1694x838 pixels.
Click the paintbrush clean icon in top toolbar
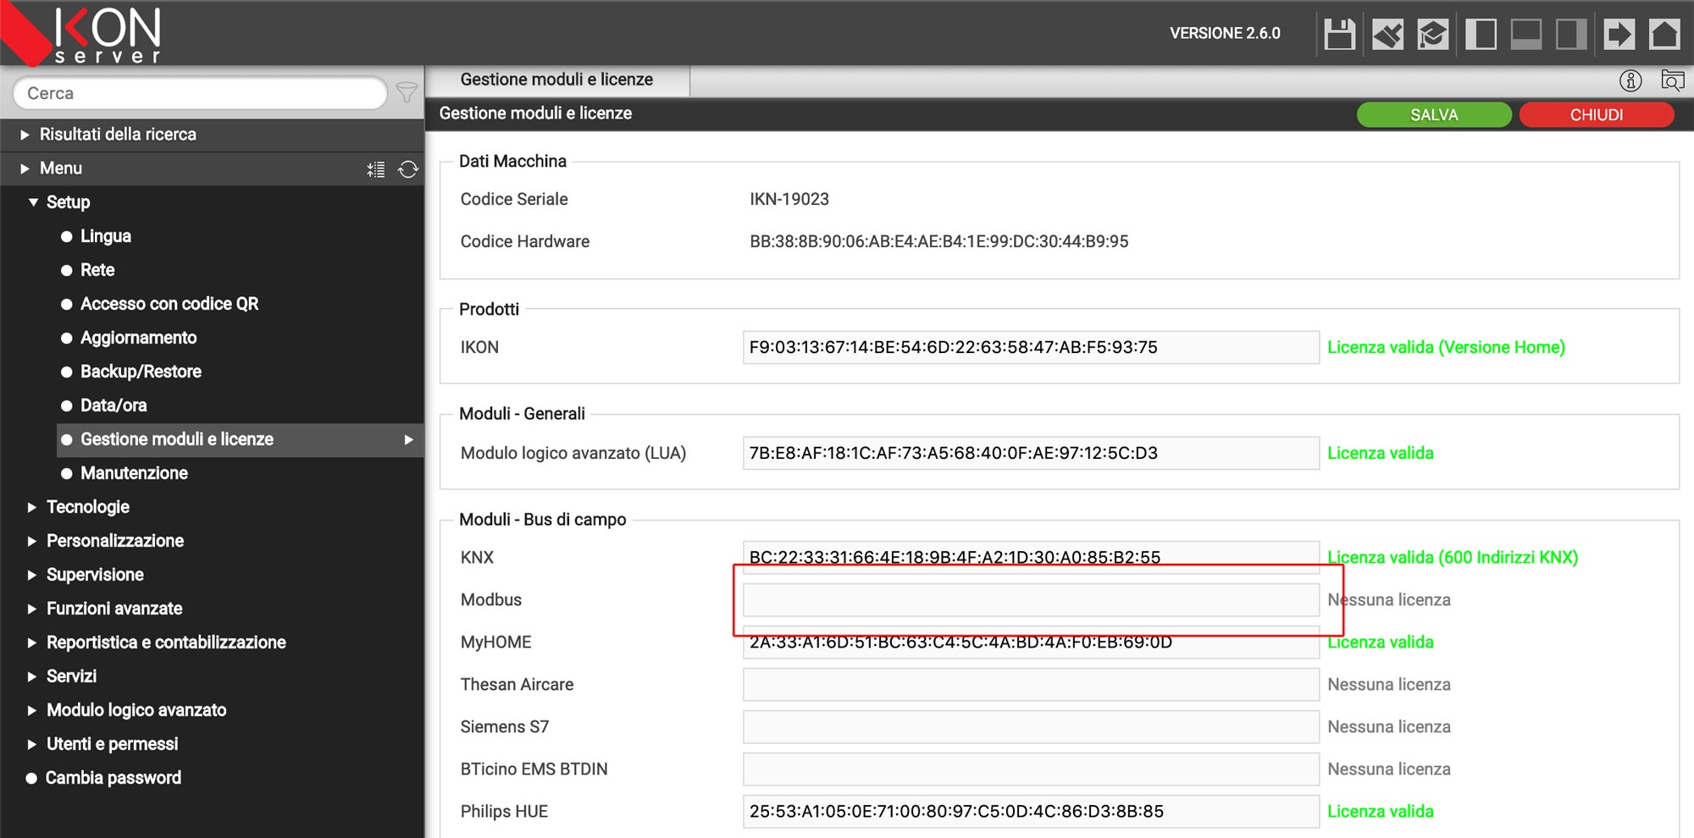(1387, 34)
